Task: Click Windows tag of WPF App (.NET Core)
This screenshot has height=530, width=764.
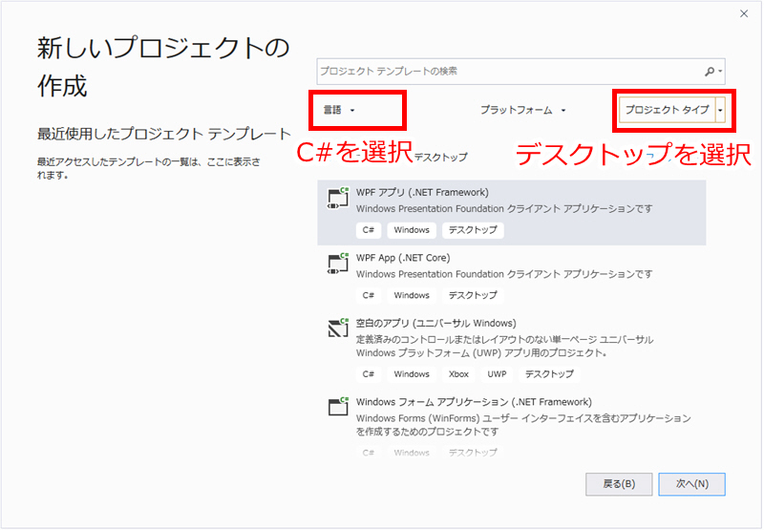Action: tap(412, 295)
